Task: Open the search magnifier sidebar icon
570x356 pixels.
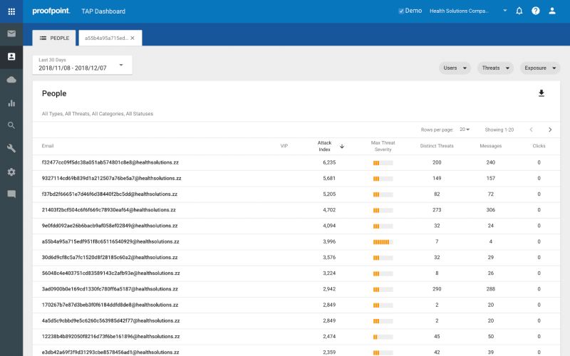Action: (x=11, y=125)
